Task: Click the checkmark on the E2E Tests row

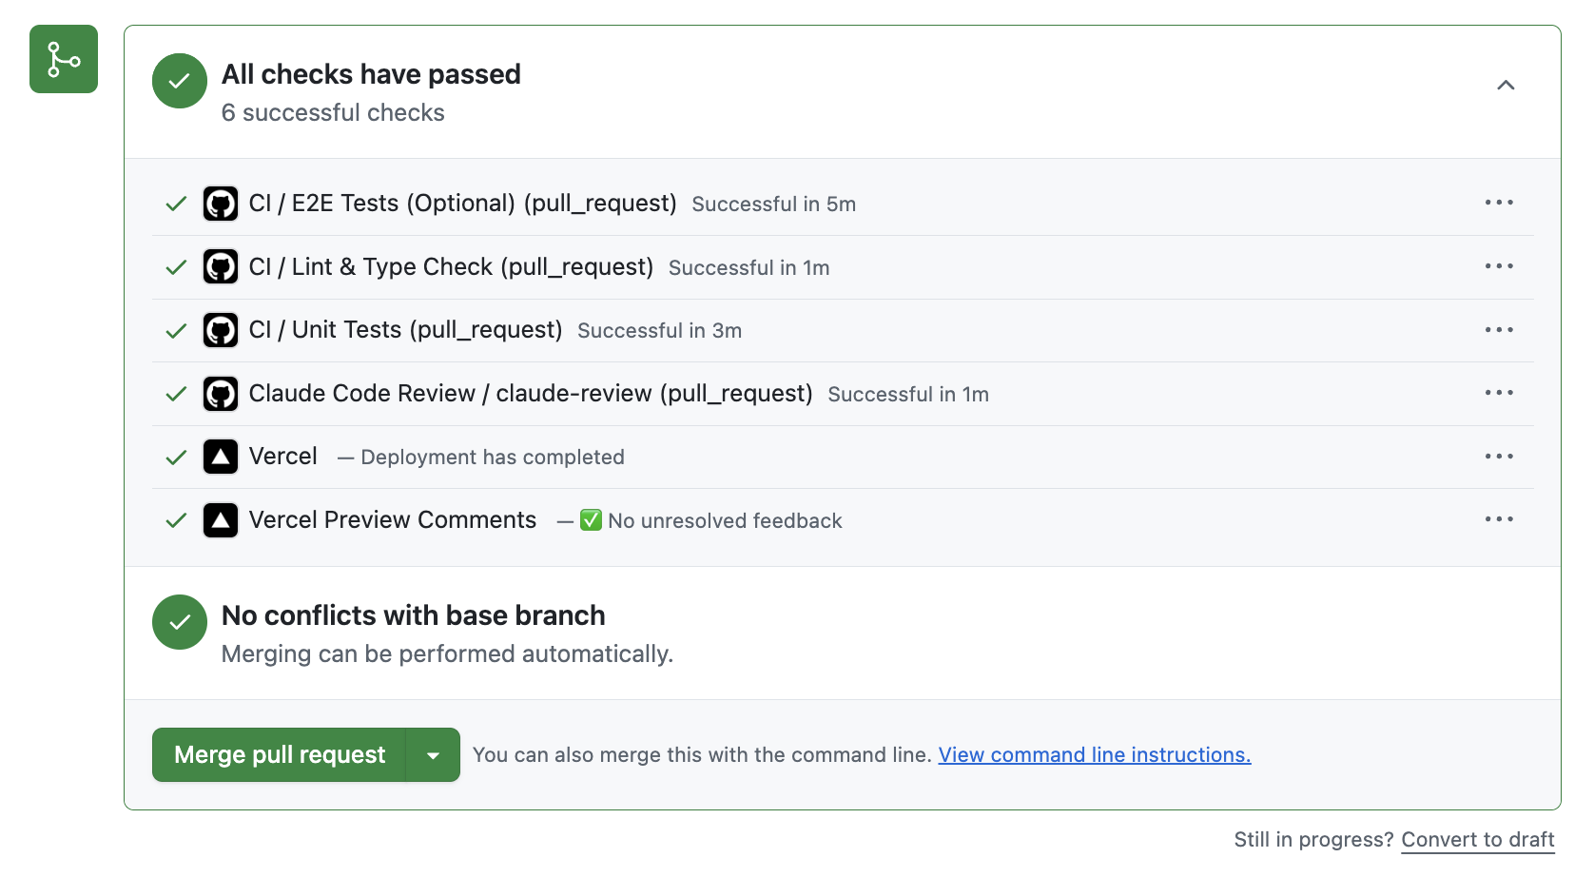Action: point(175,203)
